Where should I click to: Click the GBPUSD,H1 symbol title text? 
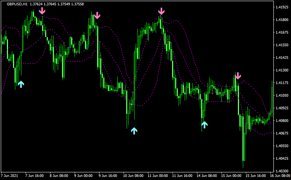17,4
